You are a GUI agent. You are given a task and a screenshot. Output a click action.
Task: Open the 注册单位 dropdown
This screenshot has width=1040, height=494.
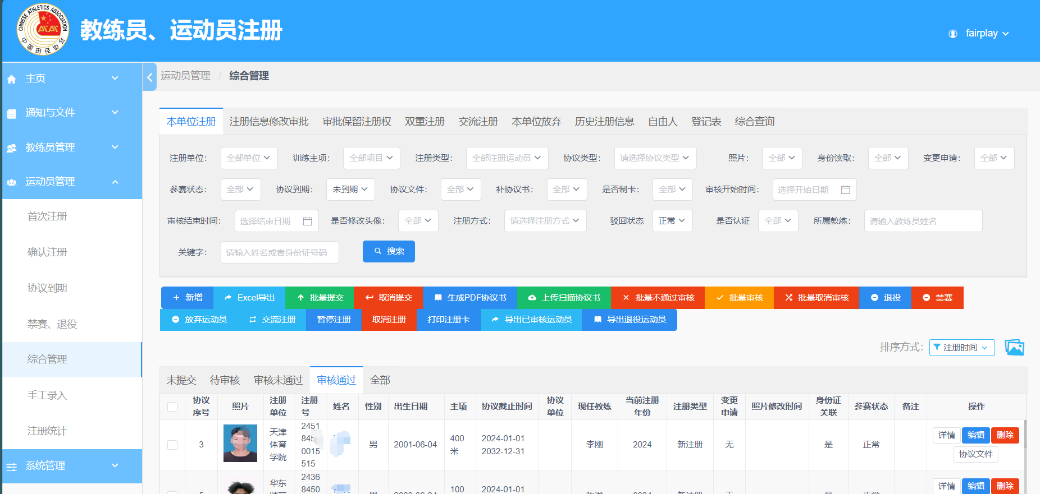pos(249,158)
